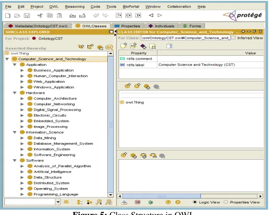
Task: Select owl:Thing at the tree root
Action: 20,54
